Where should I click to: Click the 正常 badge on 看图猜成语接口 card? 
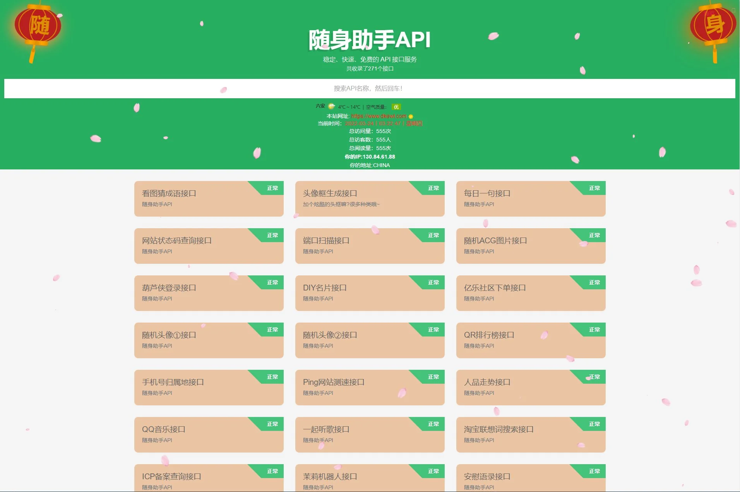click(272, 188)
